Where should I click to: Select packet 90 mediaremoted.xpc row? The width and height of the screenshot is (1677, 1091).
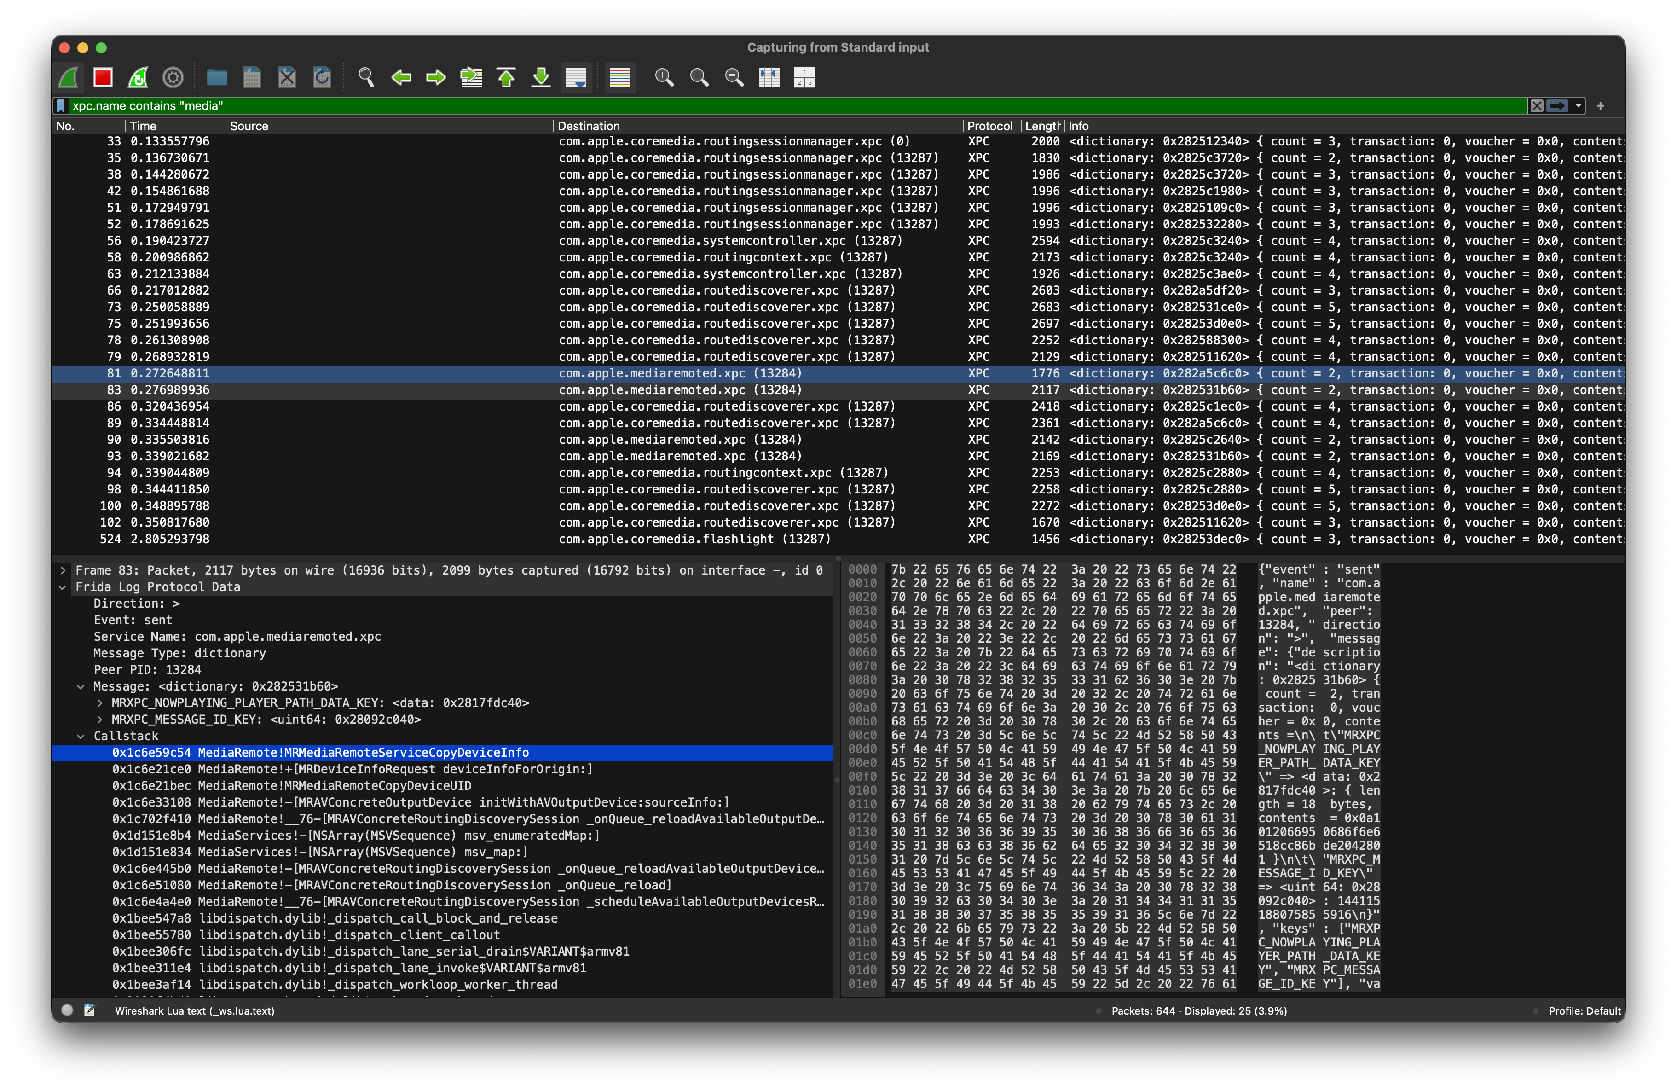(838, 440)
